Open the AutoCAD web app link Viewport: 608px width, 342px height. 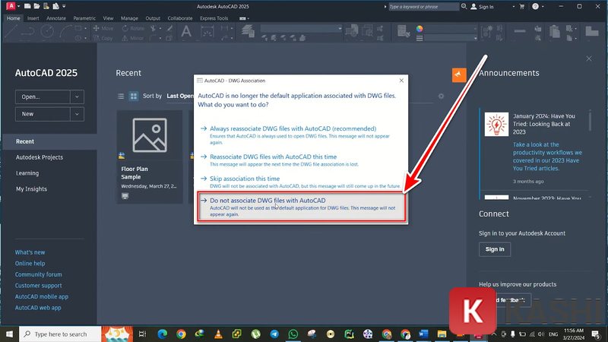point(38,308)
